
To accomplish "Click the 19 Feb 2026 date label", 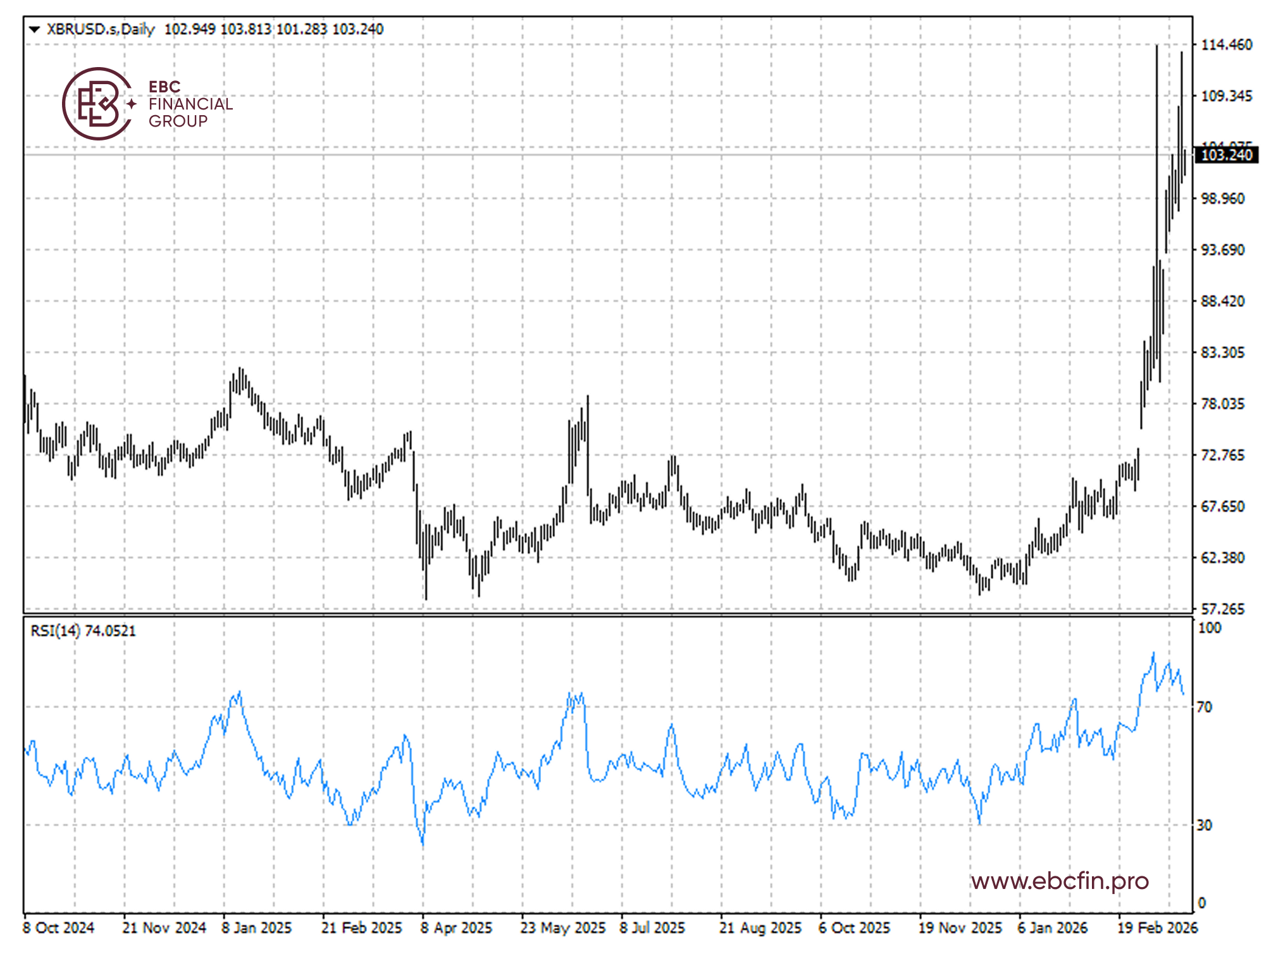I will (x=1157, y=928).
